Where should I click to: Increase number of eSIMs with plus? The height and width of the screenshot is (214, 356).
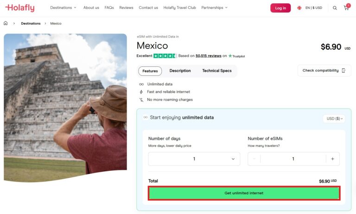332,159
